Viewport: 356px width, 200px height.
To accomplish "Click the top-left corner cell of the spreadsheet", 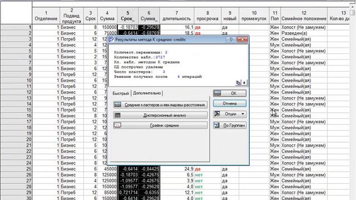I will [16, 13].
